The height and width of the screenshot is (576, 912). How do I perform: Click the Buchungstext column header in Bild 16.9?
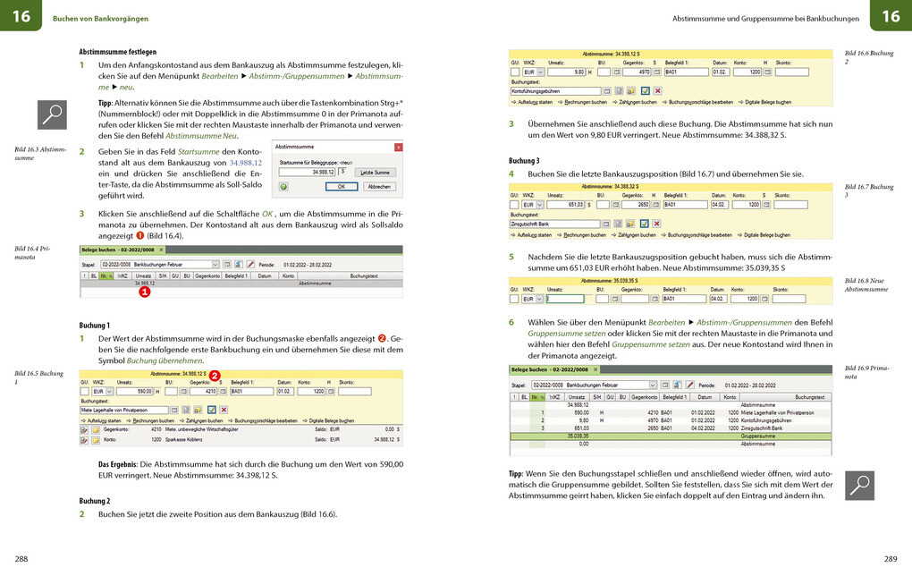pos(784,397)
